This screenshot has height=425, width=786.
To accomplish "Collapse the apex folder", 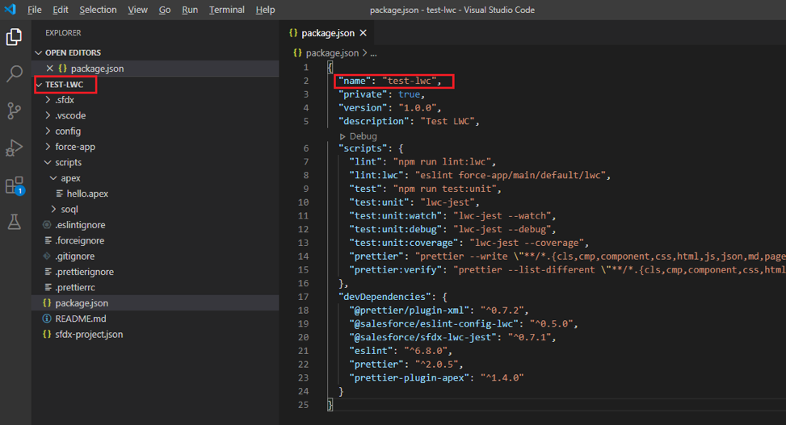I will [70, 177].
